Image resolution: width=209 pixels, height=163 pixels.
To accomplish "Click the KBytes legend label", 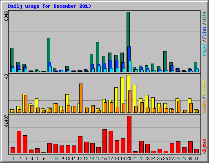I will coord(205,146).
